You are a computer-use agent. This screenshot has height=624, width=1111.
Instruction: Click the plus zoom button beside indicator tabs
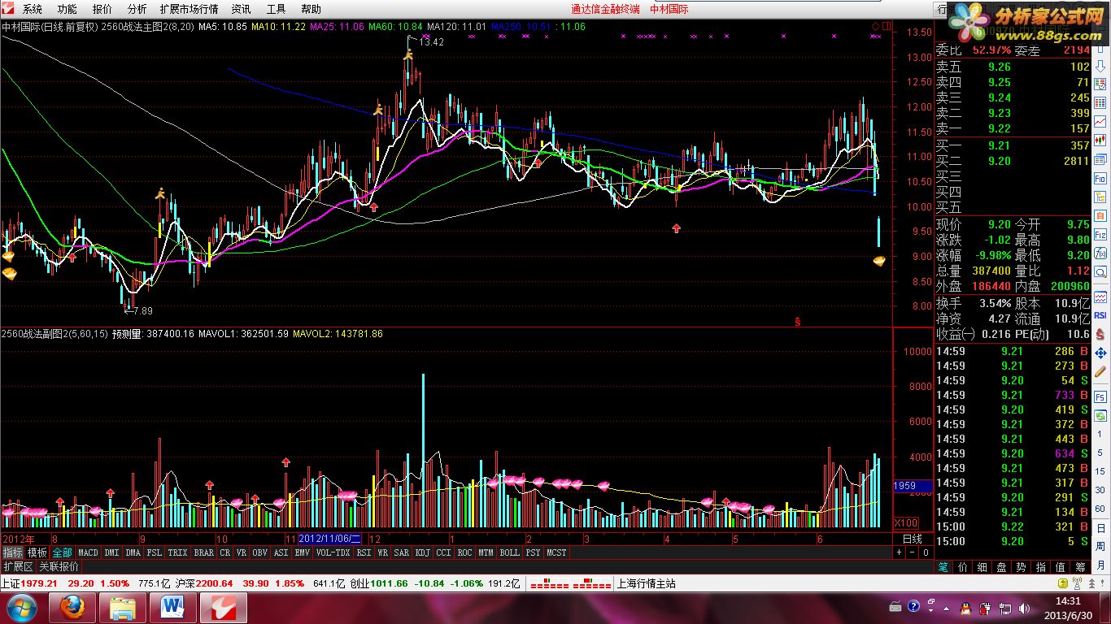pos(899,552)
